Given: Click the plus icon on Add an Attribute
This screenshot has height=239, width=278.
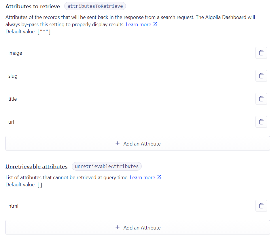Looking at the screenshot, I should coord(118,143).
